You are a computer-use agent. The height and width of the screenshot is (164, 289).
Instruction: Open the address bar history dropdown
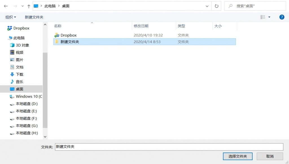207,6
